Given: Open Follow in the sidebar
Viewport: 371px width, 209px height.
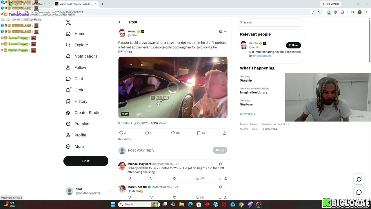Looking at the screenshot, I should (76, 67).
